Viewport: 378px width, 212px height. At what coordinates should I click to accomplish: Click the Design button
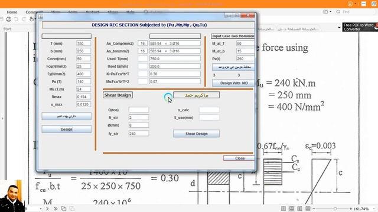[67, 130]
